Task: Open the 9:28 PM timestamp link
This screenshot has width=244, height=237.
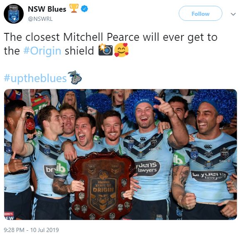Action: coord(31,230)
